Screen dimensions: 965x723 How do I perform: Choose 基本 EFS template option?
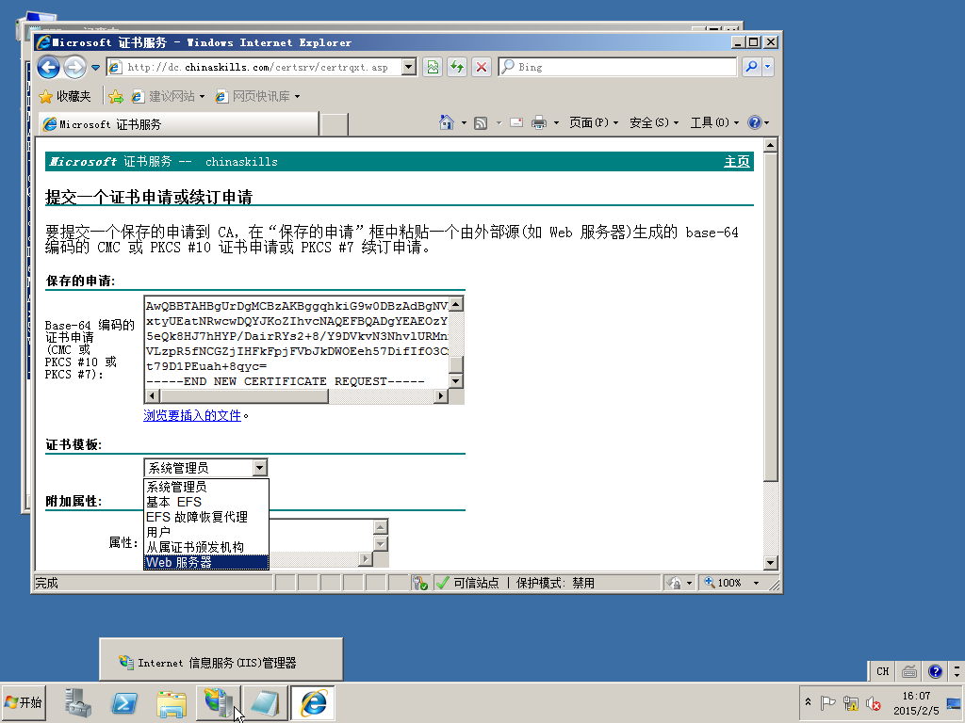(206, 502)
